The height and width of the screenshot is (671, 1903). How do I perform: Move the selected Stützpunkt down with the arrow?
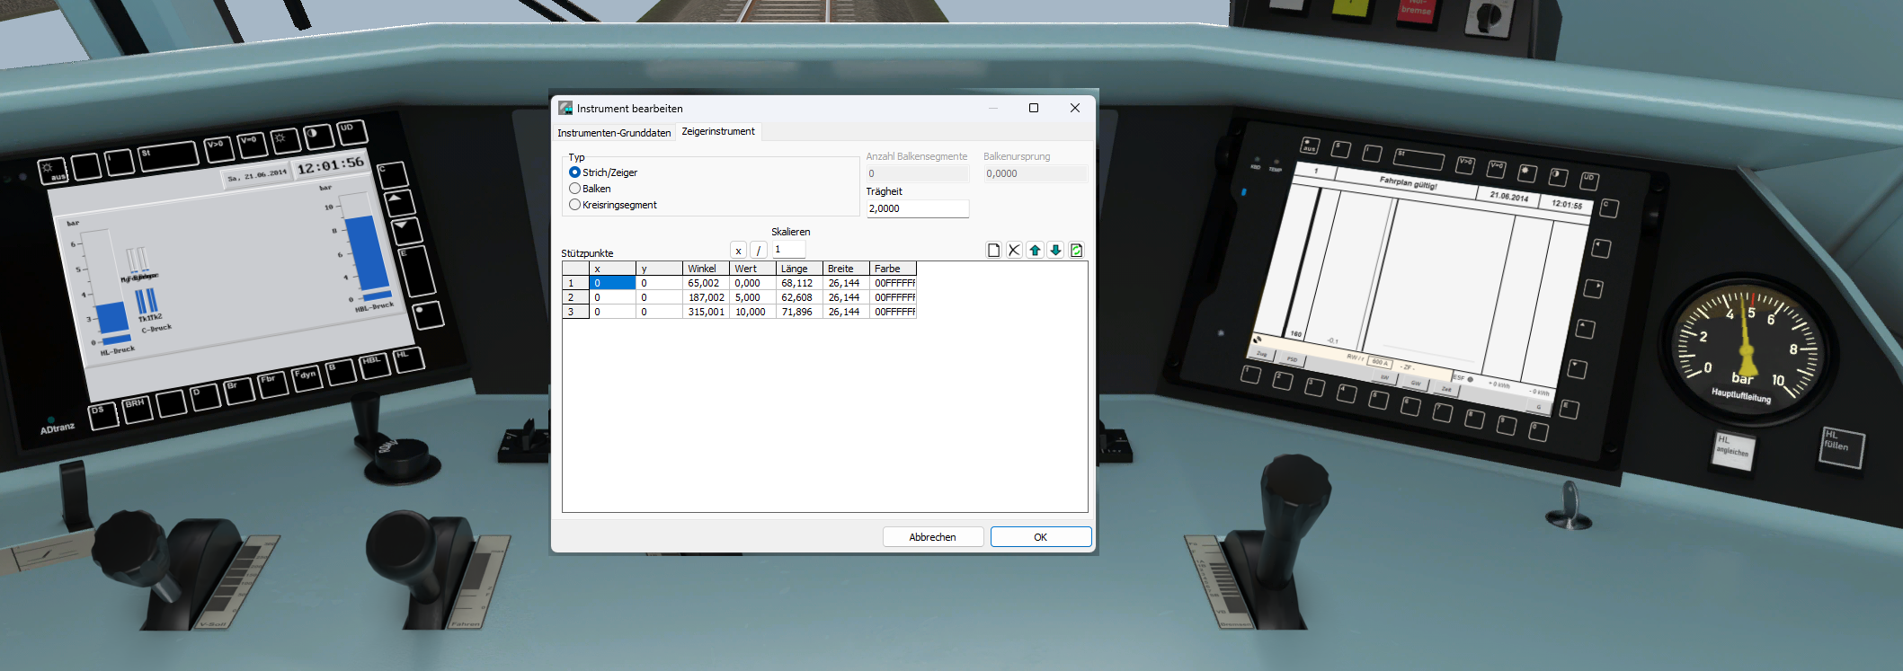[1055, 251]
